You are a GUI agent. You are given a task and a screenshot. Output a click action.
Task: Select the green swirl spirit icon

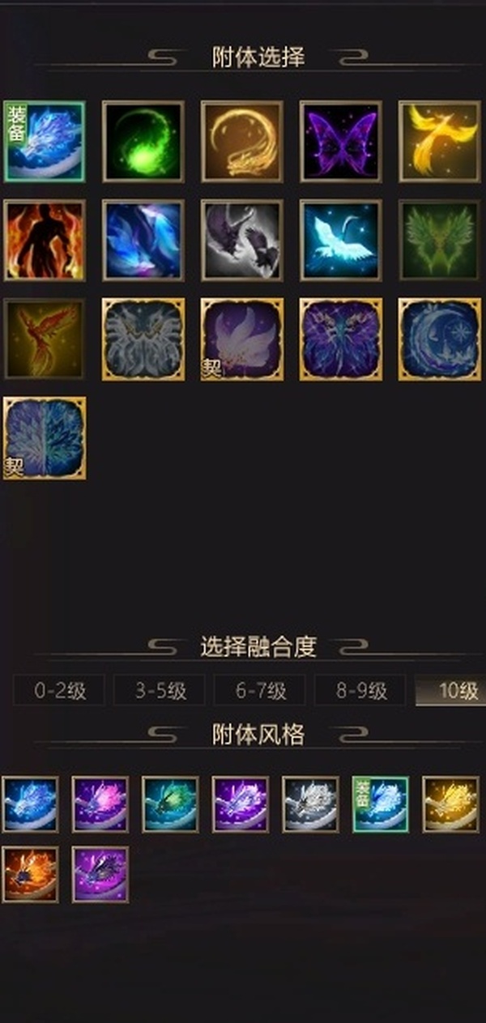tap(143, 141)
